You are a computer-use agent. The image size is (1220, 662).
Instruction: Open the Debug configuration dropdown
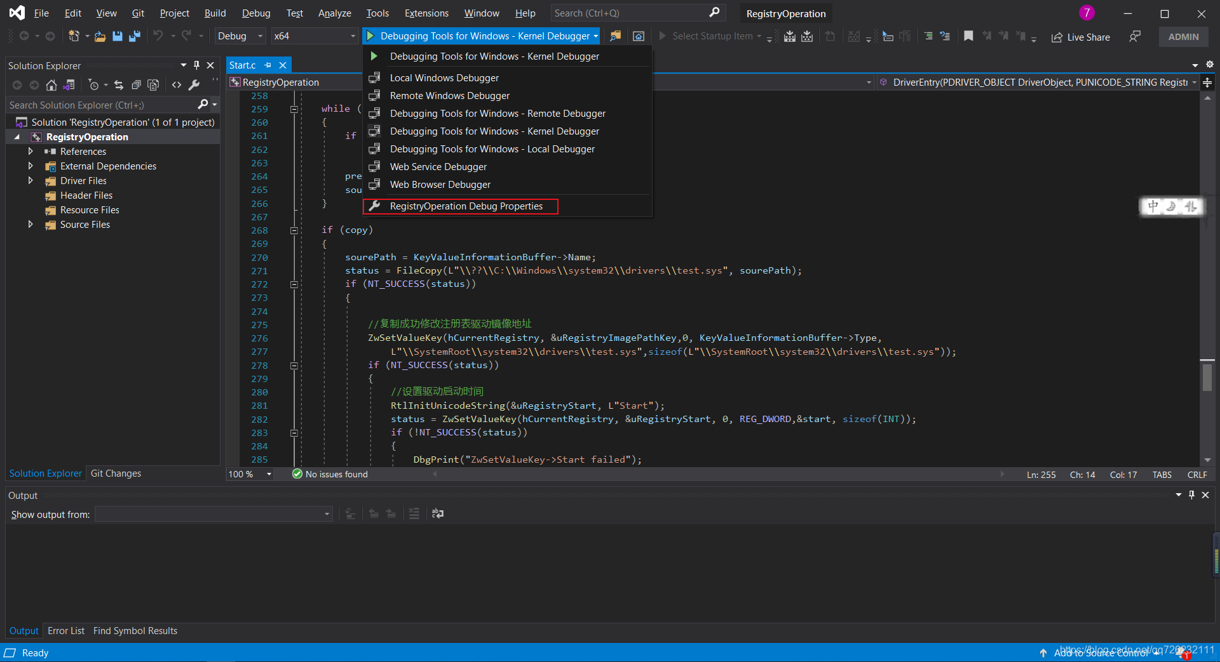click(x=240, y=36)
